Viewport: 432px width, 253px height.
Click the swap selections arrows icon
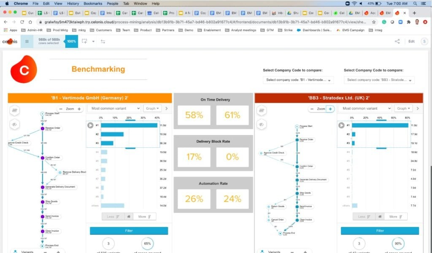103,42
